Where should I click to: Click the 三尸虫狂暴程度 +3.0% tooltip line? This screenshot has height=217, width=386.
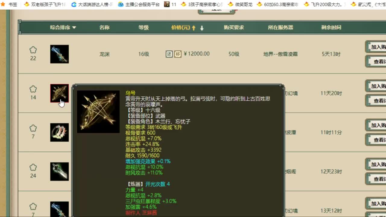point(151,201)
